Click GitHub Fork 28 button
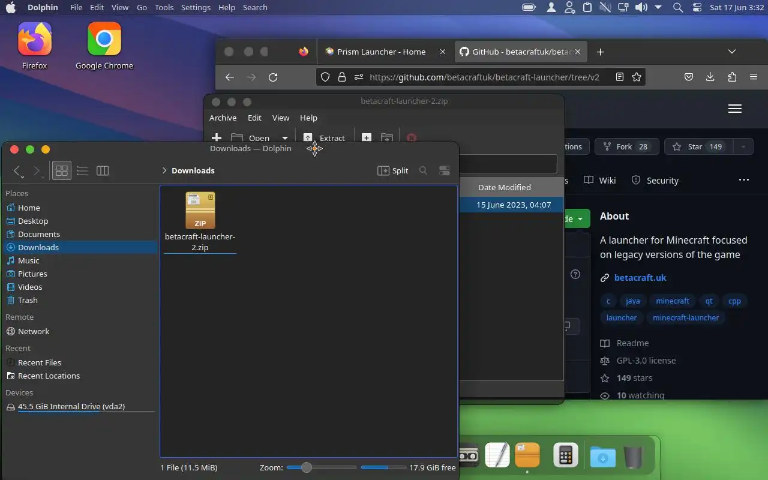 pyautogui.click(x=627, y=146)
